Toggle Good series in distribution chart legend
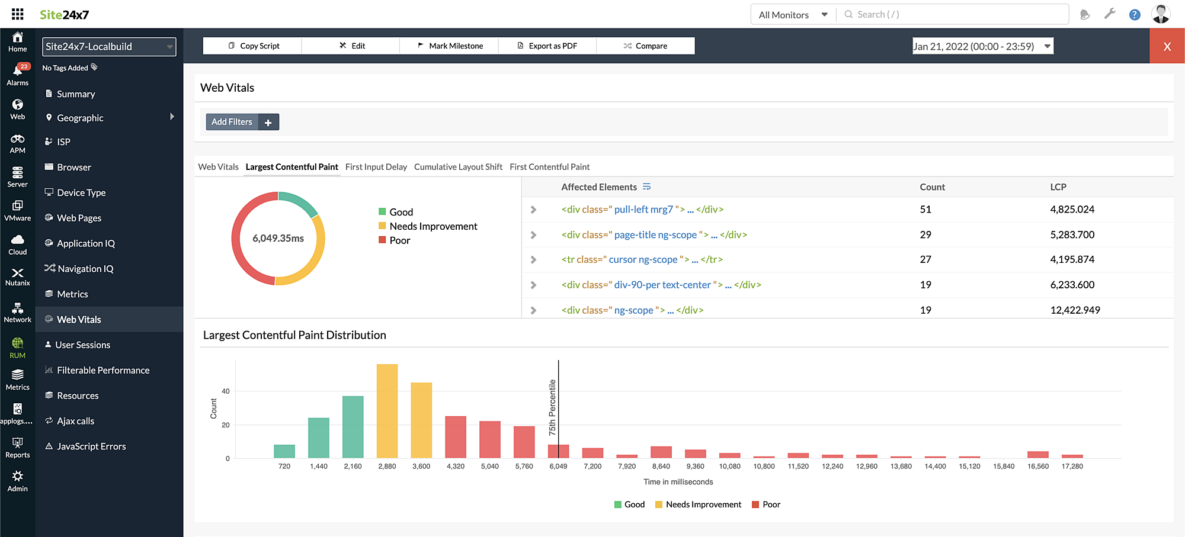 [629, 504]
